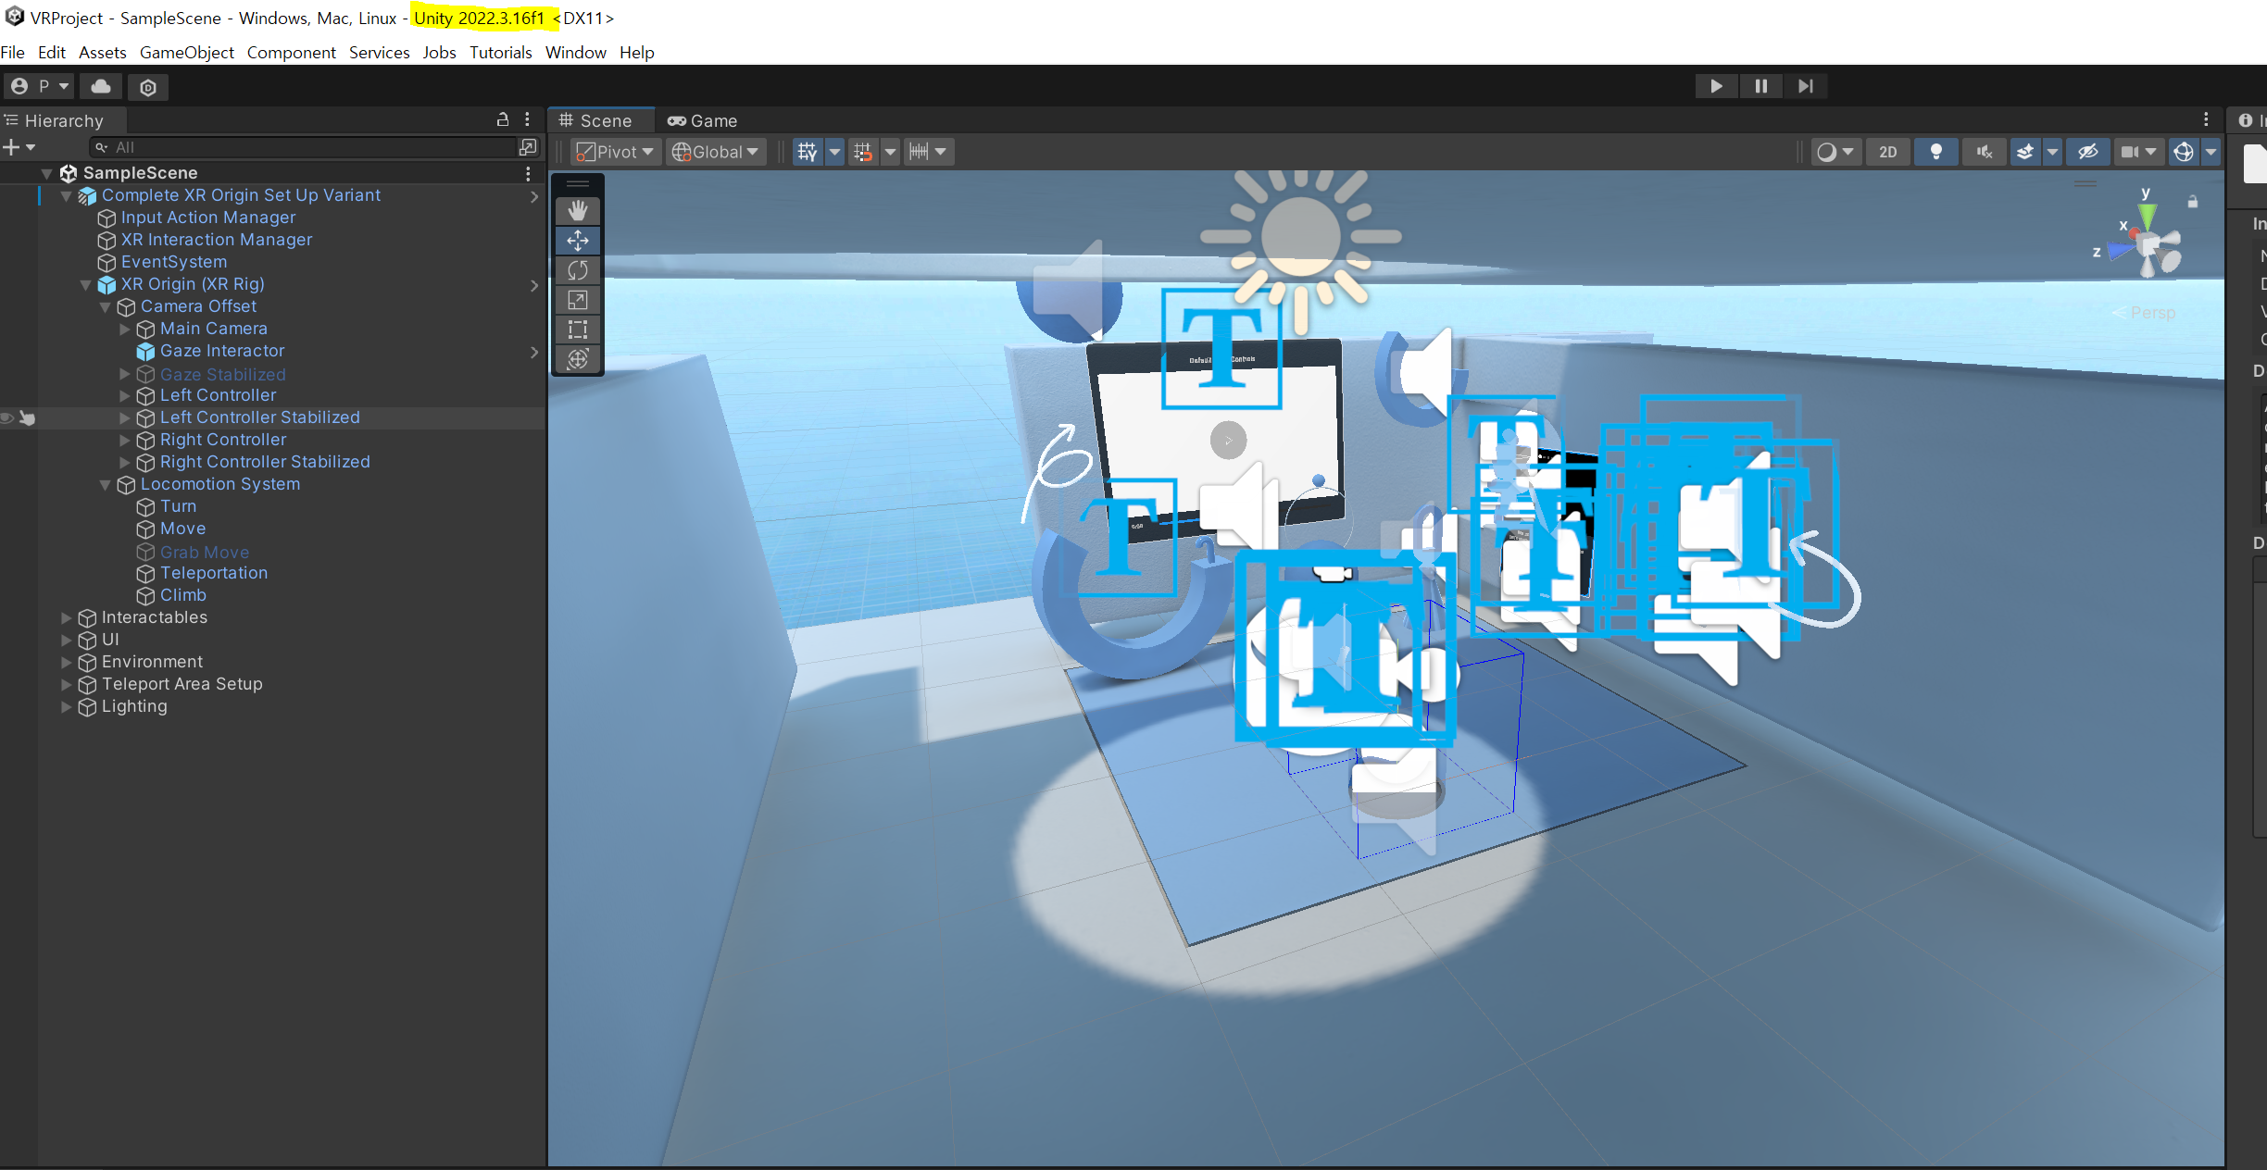Select the Rotate tool
Screen dimensions: 2267x1170
[578, 270]
